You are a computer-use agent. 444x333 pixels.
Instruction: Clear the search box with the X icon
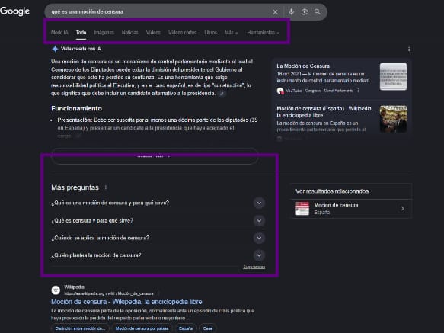[x=275, y=12]
